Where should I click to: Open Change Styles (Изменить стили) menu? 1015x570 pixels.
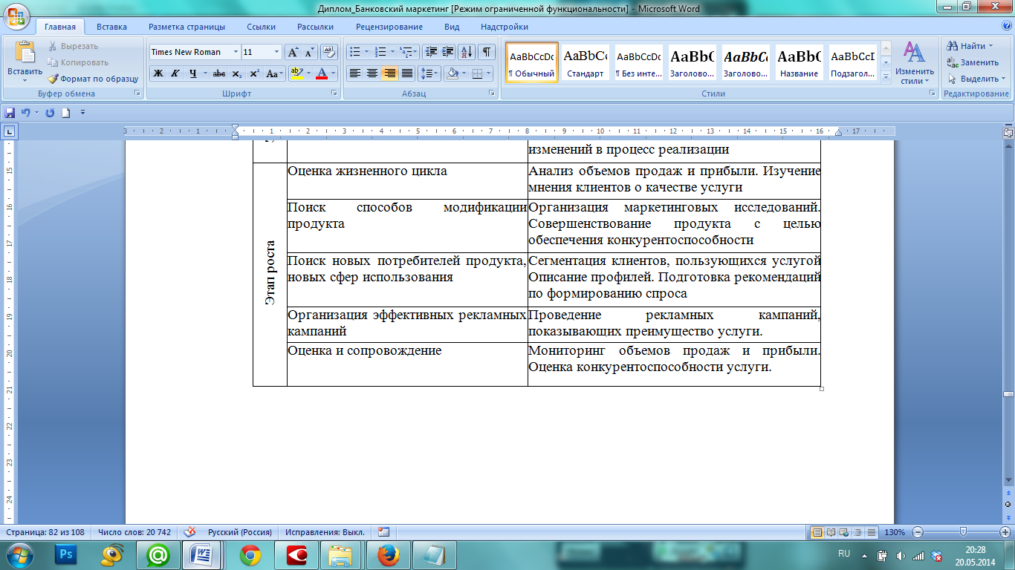(914, 64)
